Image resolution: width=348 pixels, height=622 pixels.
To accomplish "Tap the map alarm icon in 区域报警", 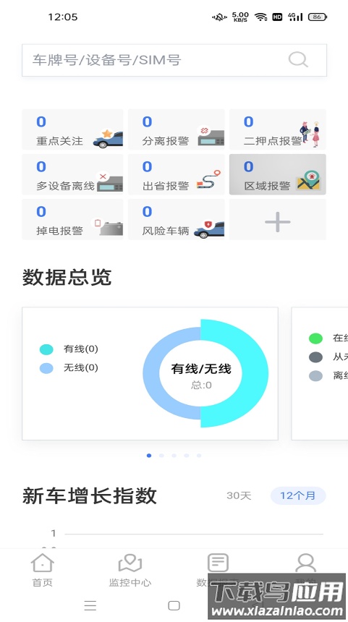I will tap(308, 181).
